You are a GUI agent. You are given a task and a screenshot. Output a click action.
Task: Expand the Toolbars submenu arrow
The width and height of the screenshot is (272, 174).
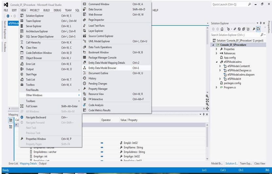click(x=79, y=101)
